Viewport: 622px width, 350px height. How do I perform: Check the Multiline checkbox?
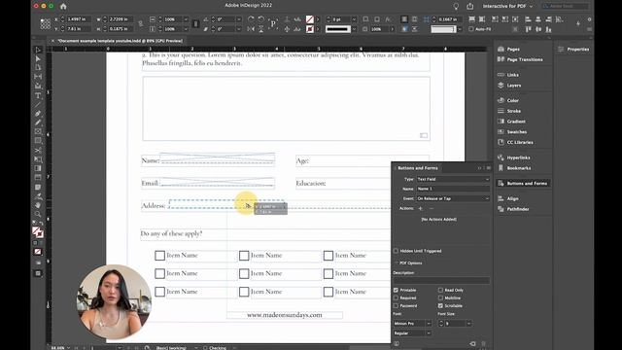click(x=440, y=298)
